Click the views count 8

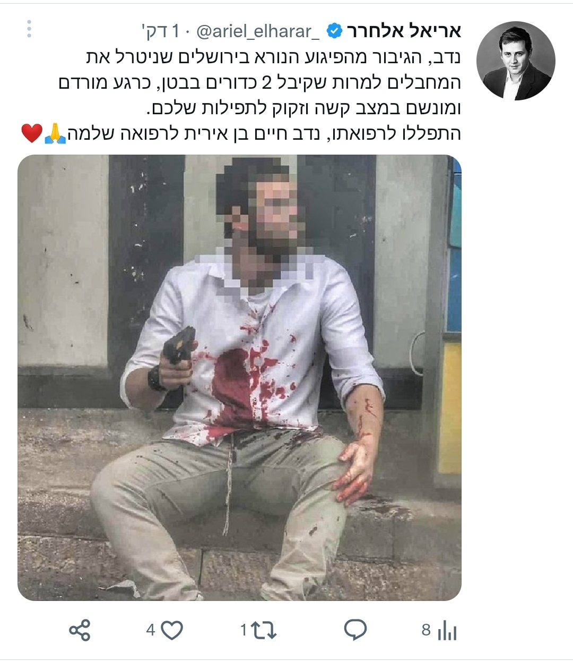(x=426, y=630)
